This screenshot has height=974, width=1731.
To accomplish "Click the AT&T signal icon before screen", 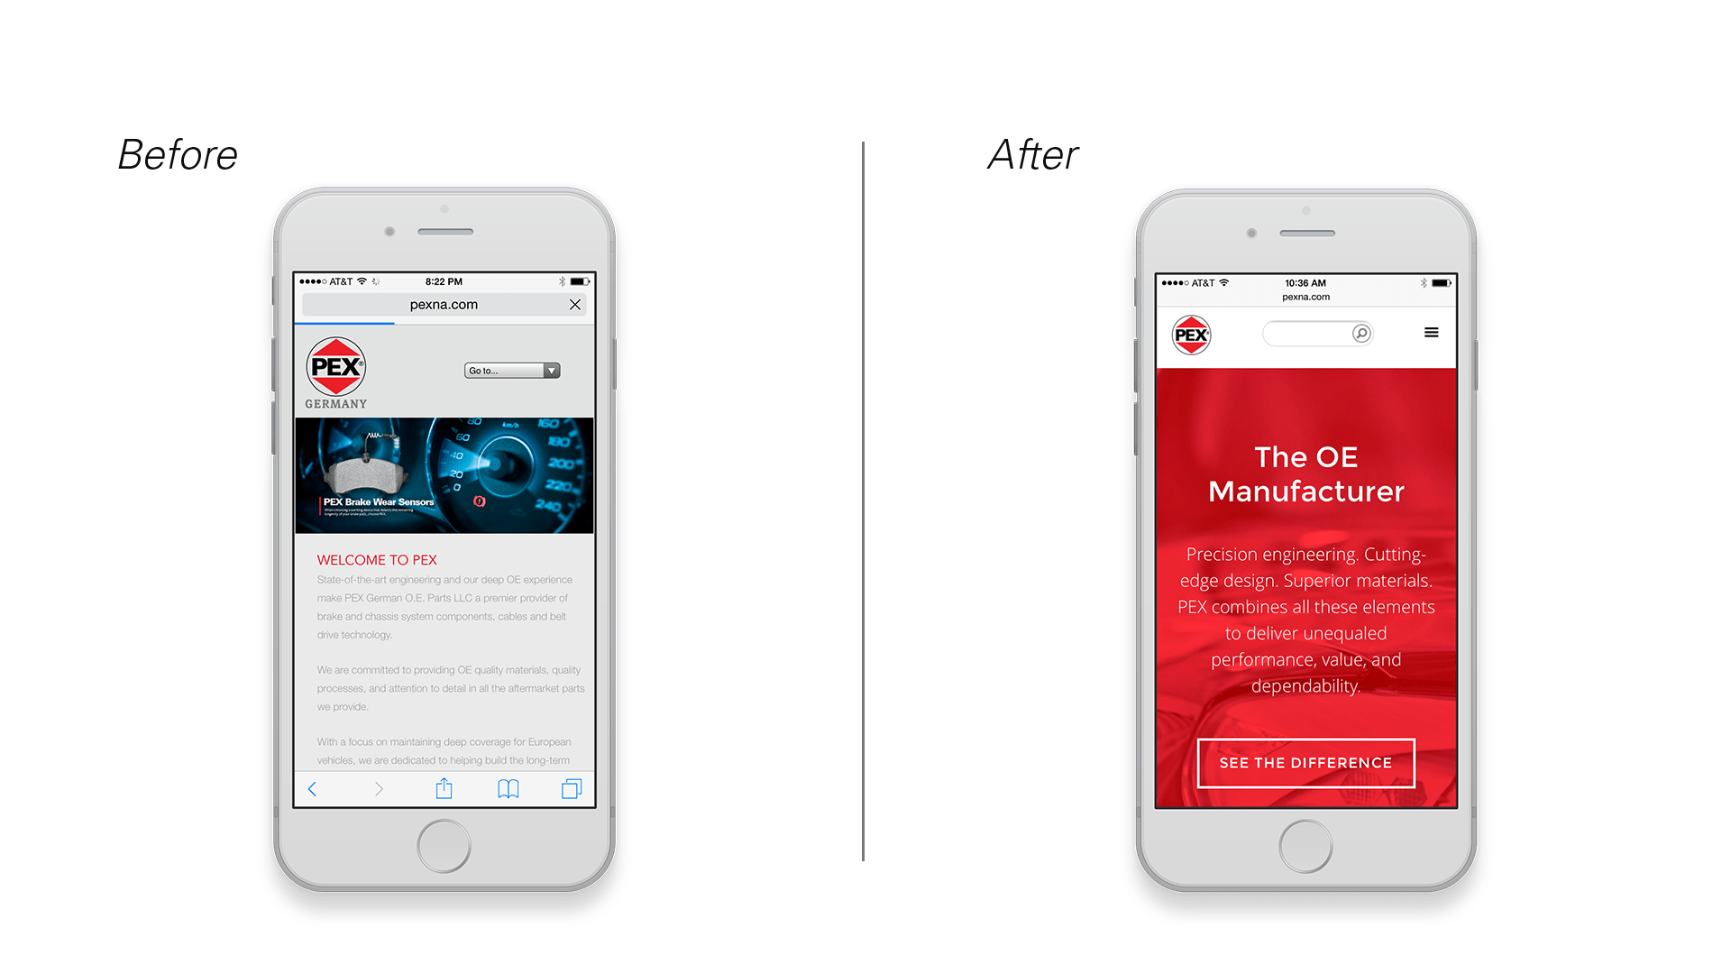I will coord(316,282).
